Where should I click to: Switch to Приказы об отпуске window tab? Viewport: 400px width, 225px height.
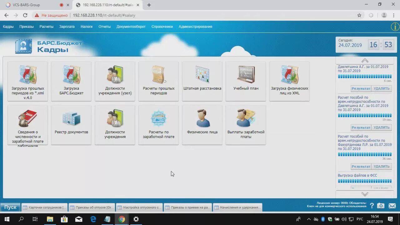tap(91, 207)
